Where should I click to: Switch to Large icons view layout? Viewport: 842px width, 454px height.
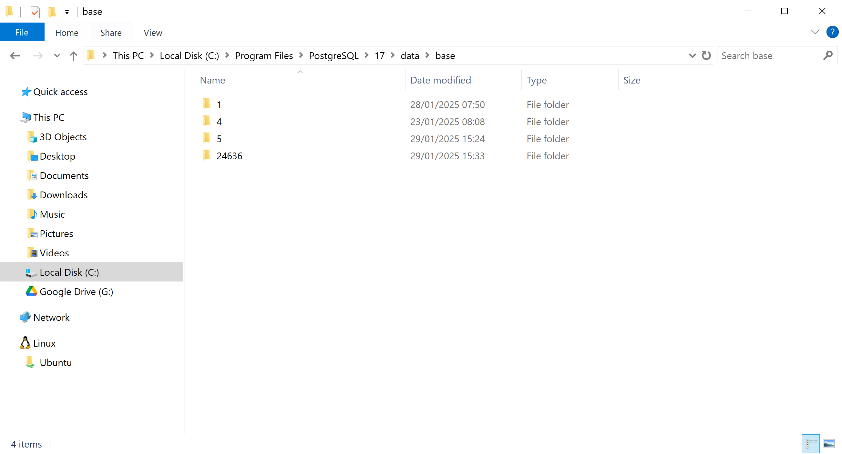coord(829,444)
